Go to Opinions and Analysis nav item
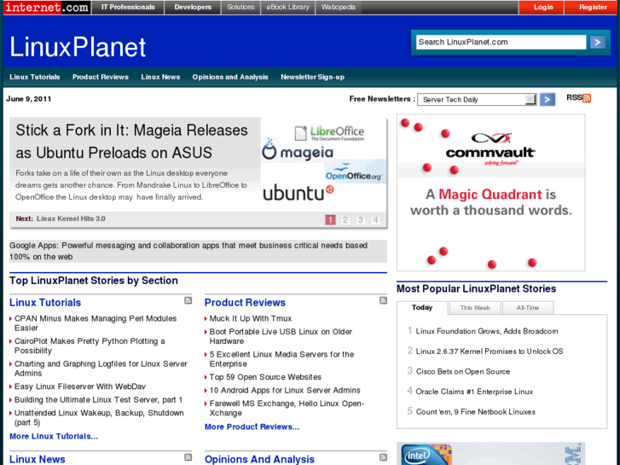Viewport: 620px width, 465px height. point(230,77)
